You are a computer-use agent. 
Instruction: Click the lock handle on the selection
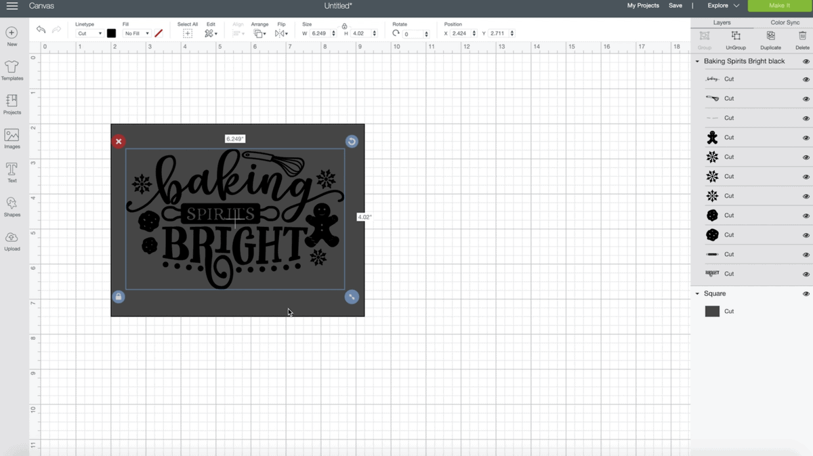tap(119, 297)
